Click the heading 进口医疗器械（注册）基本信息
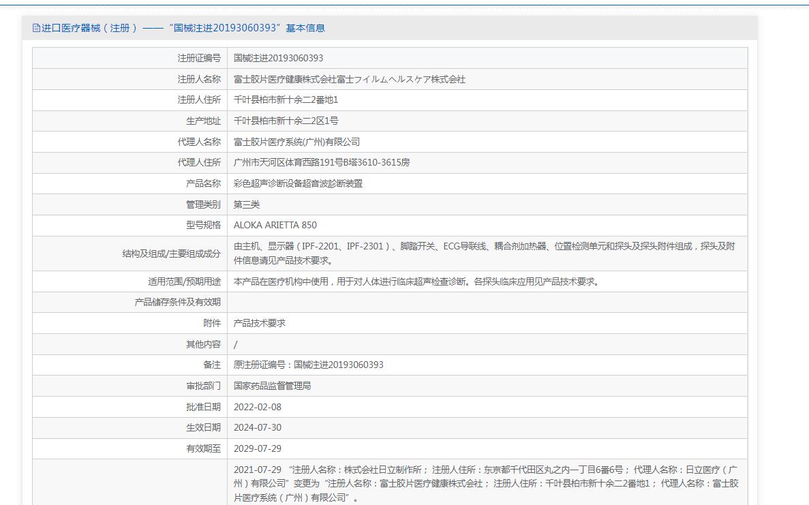This screenshot has height=505, width=809. (183, 28)
